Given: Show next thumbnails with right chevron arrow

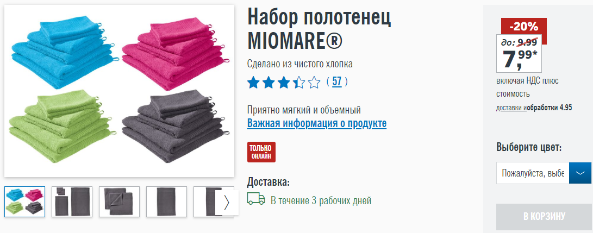Looking at the screenshot, I should 227,203.
